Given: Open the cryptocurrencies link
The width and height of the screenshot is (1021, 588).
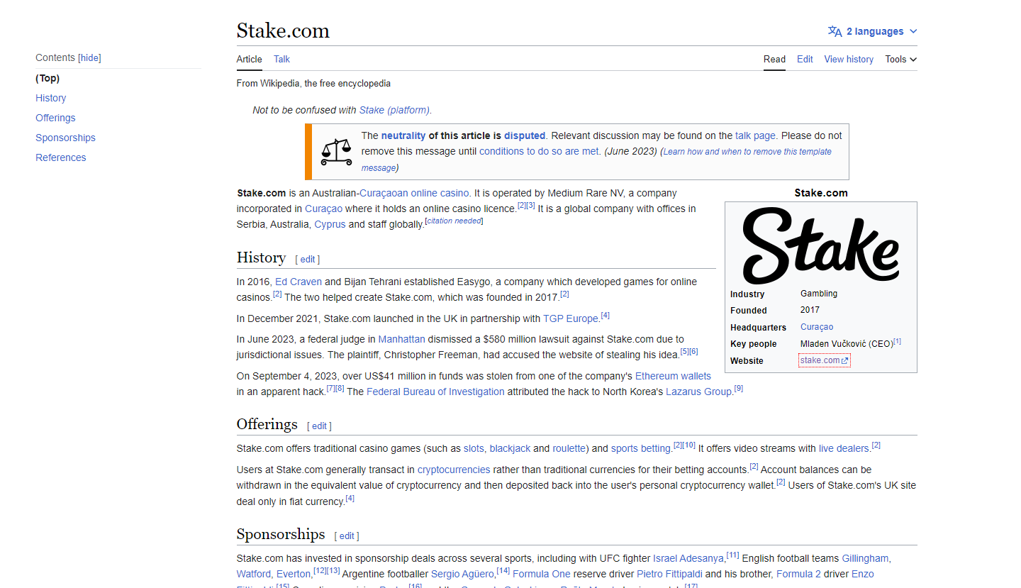Looking at the screenshot, I should point(454,470).
